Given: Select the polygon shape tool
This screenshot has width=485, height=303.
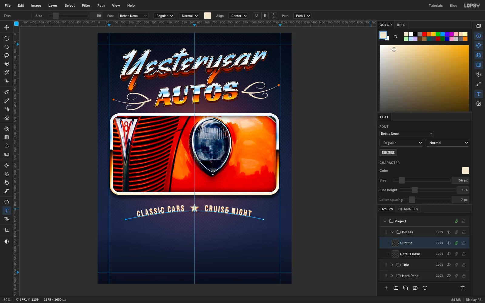Looking at the screenshot, I should pos(7,202).
